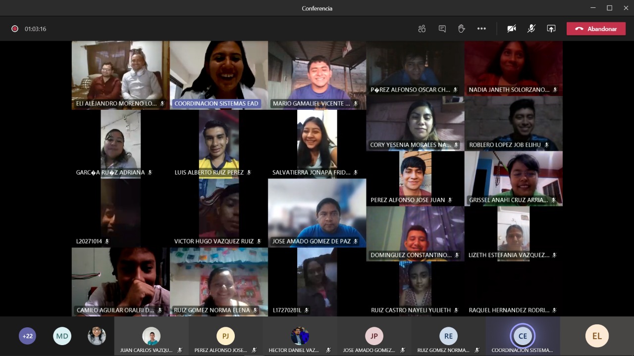Open the more actions menu

pyautogui.click(x=481, y=29)
